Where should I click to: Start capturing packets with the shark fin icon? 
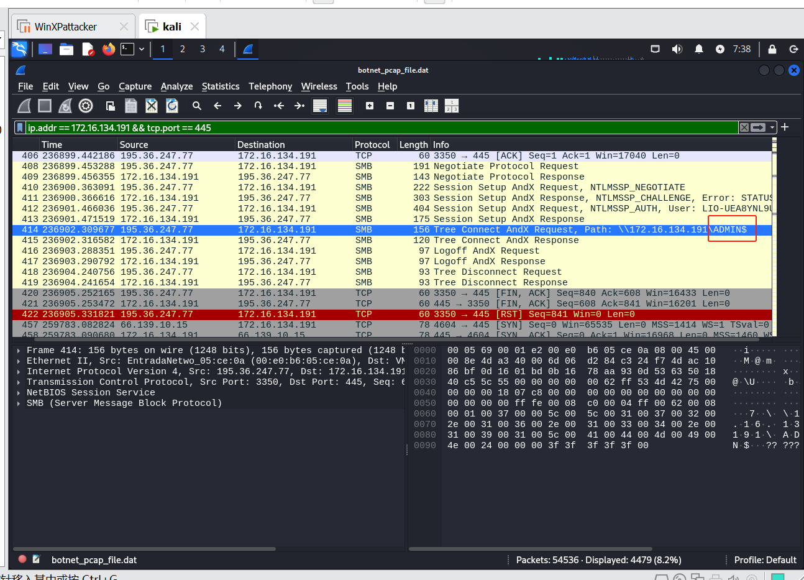[x=24, y=106]
